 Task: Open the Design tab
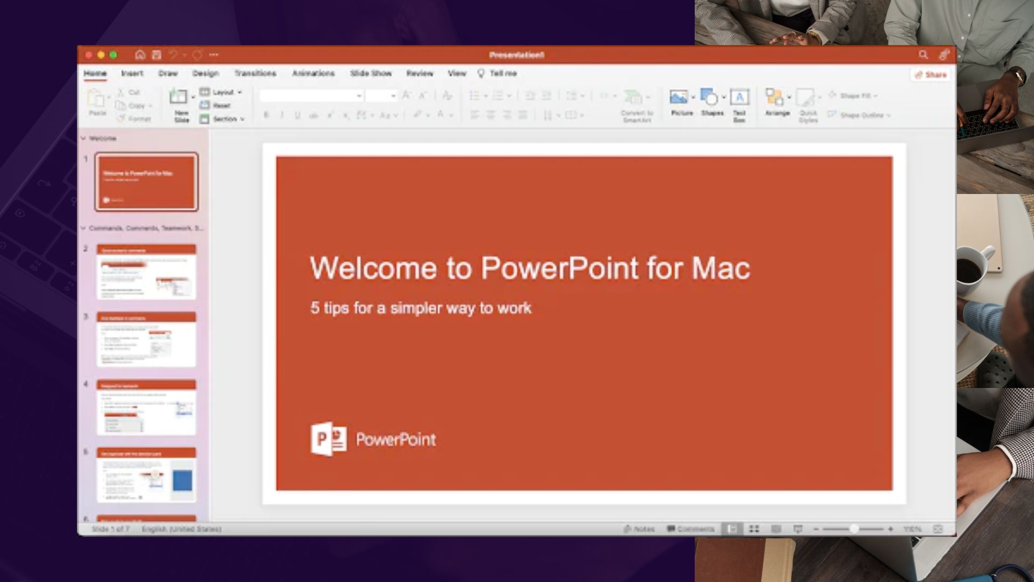tap(206, 73)
